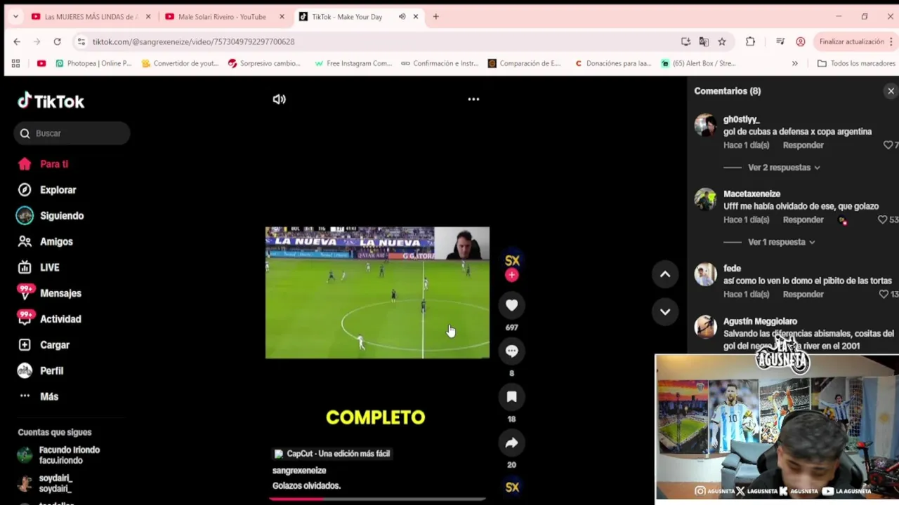
Task: Open the Chrome apps grid icon
Action: point(15,63)
